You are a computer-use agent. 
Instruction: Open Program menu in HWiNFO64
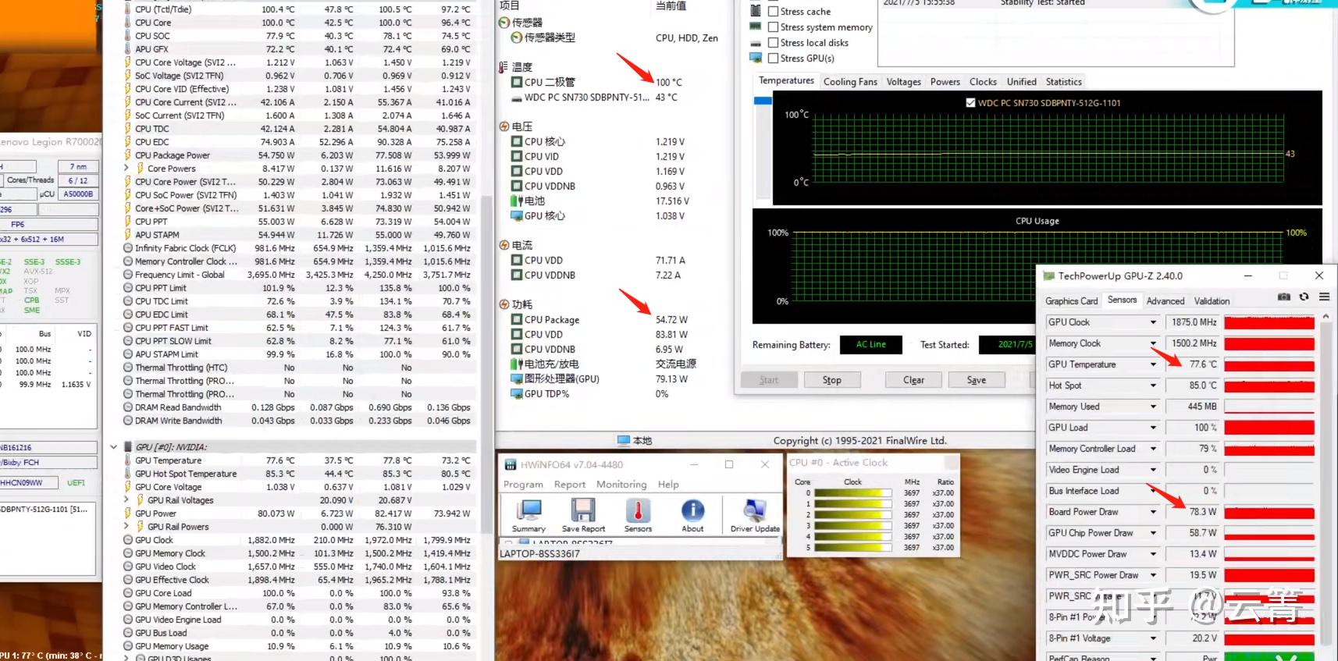click(523, 485)
